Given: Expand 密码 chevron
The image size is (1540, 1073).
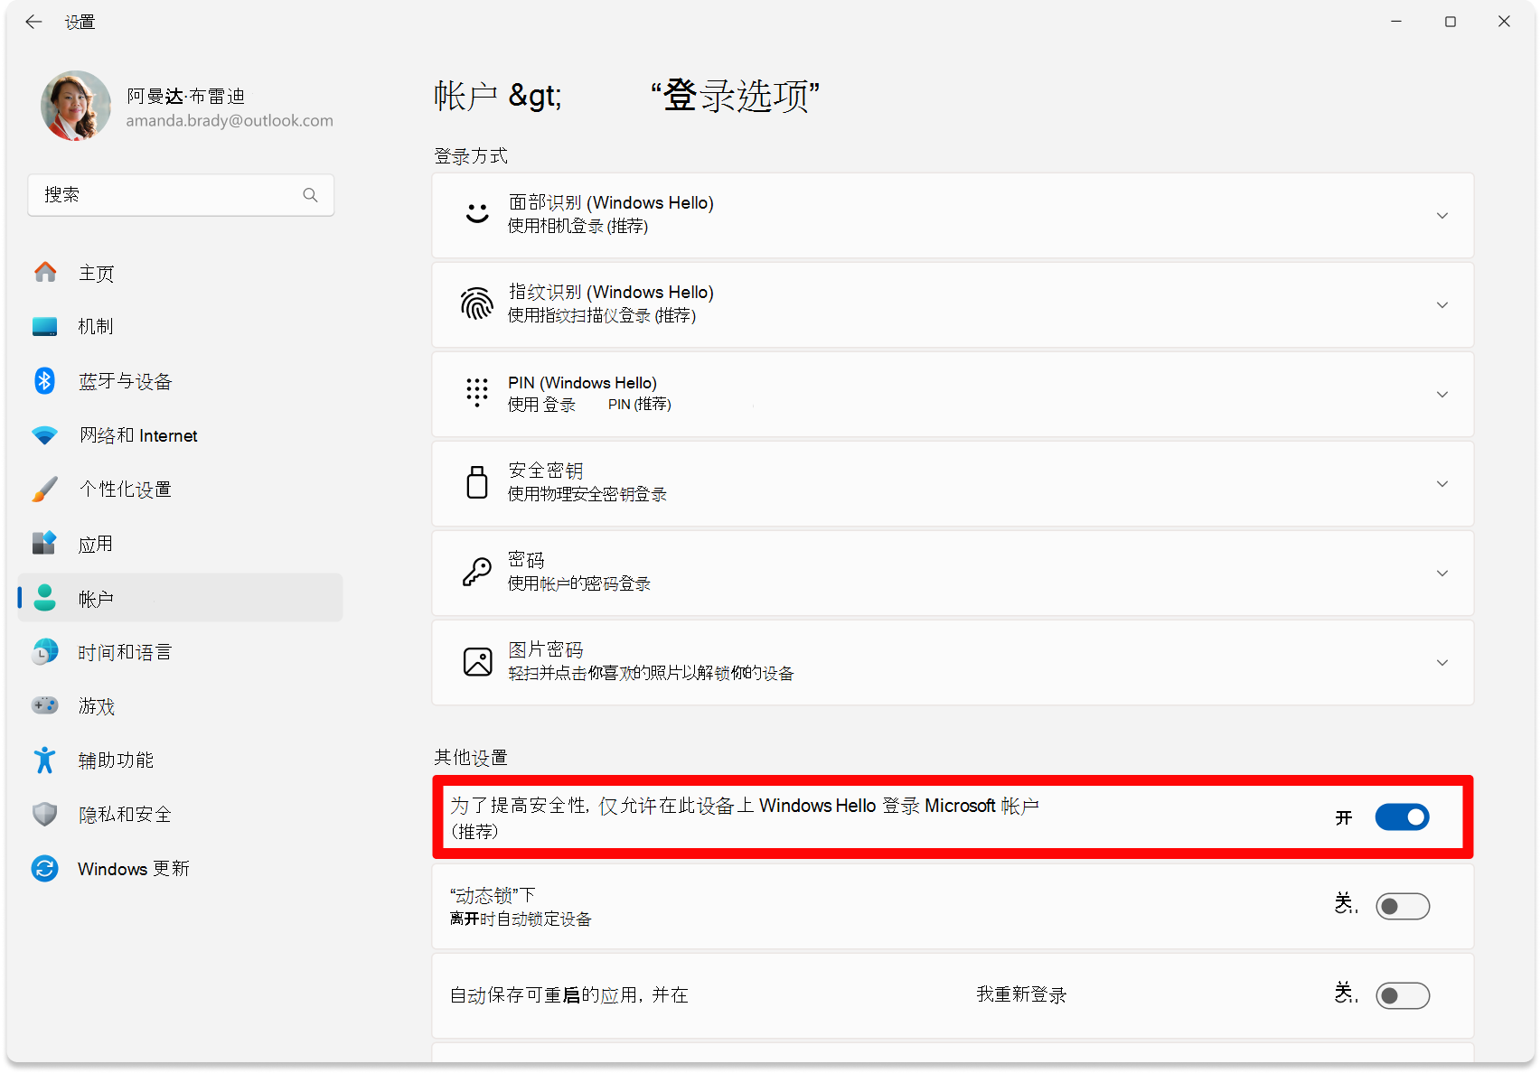Looking at the screenshot, I should pos(1442,574).
